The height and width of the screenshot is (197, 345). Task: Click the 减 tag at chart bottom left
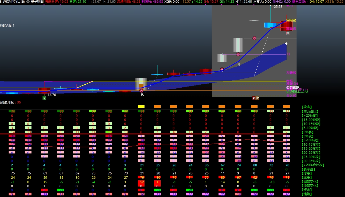coord(44,98)
